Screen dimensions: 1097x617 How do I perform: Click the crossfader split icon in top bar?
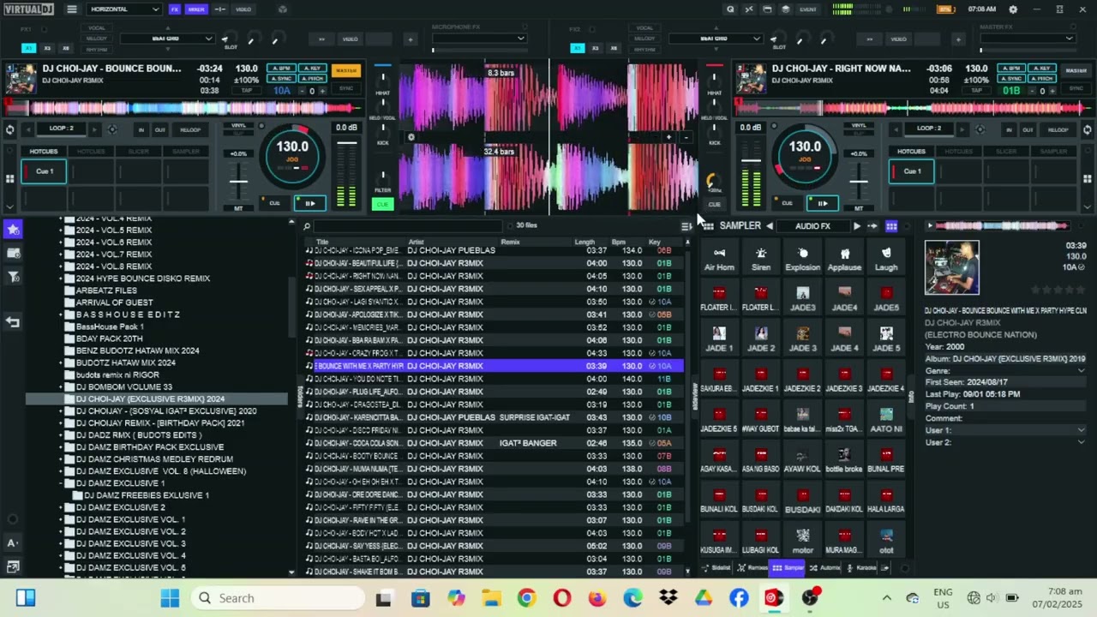tap(220, 9)
